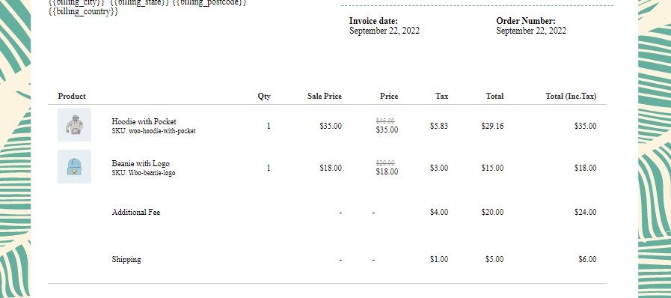Select the Hoodie with Pocket product name
Viewport: 671px width, 298px height.
tap(144, 121)
